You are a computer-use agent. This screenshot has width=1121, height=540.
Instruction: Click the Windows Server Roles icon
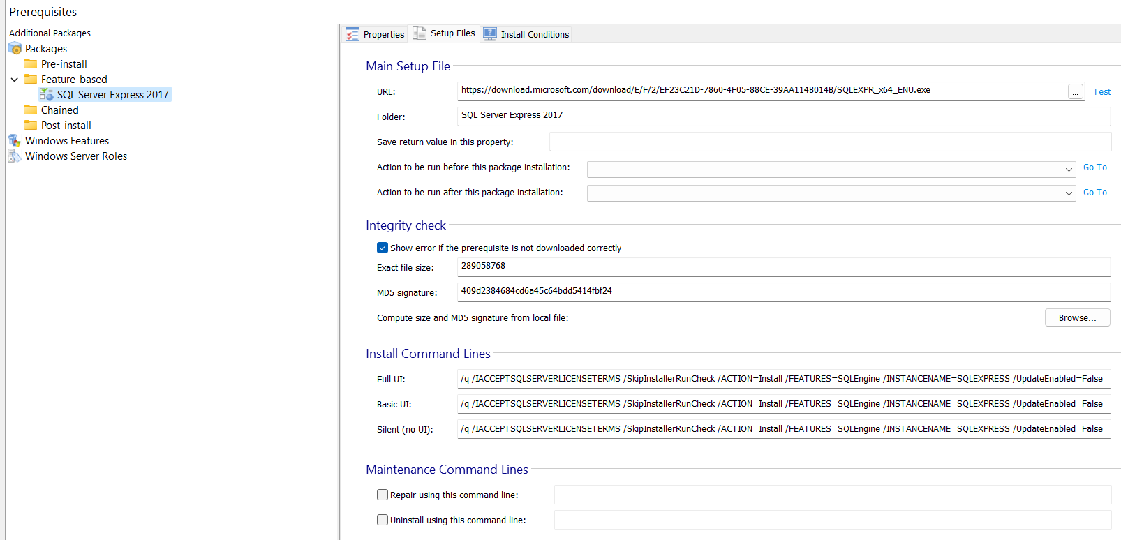(x=15, y=156)
